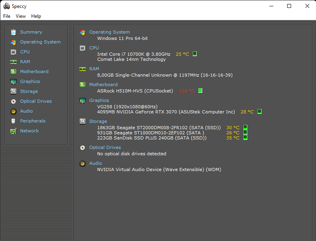Click the Motherboard icon in main panel
Image resolution: width=316 pixels, height=241 pixels.
[83, 85]
